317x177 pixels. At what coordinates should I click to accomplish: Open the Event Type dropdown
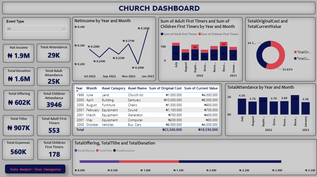(x=36, y=29)
